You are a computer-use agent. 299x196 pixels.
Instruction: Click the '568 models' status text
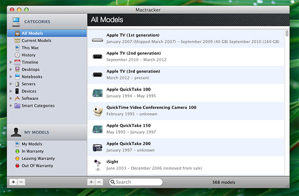tap(224, 182)
